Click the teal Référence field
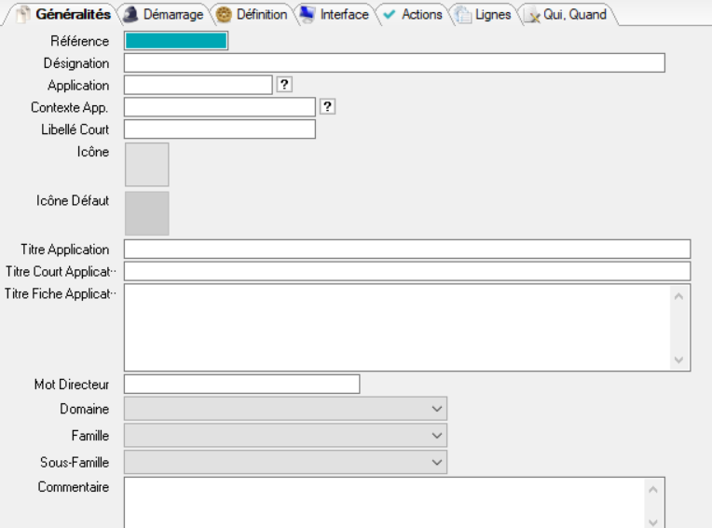This screenshot has width=712, height=528. tap(175, 41)
